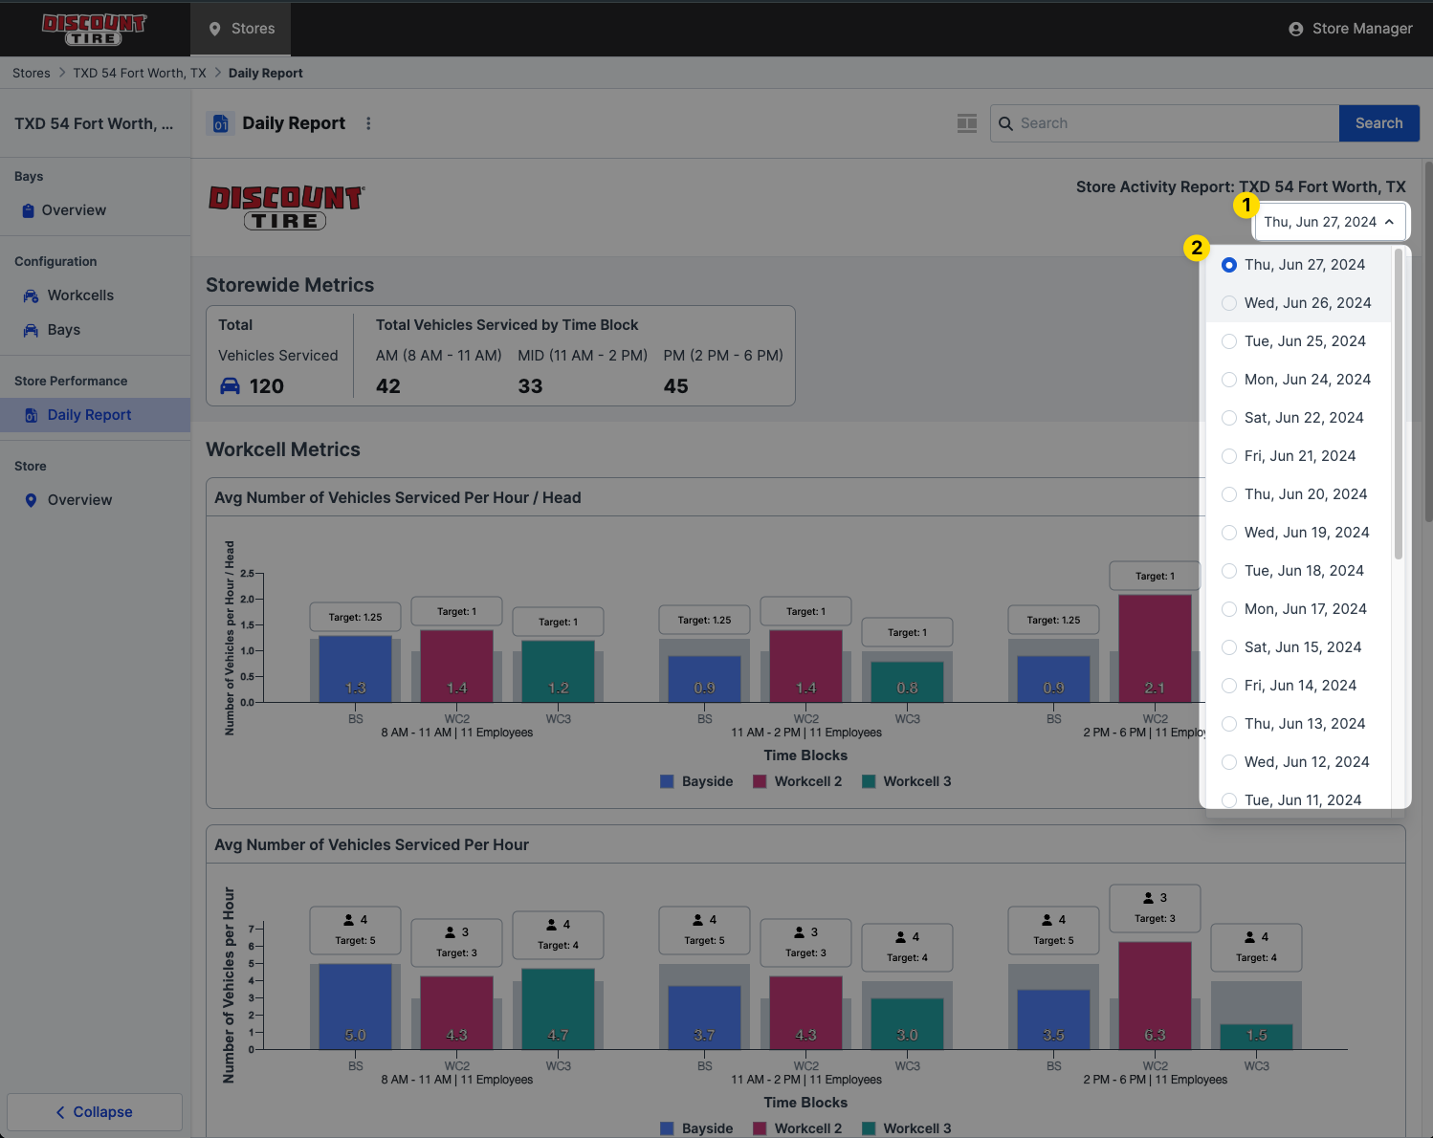Click the Bays Overview clipboard icon
The height and width of the screenshot is (1138, 1433).
28,211
